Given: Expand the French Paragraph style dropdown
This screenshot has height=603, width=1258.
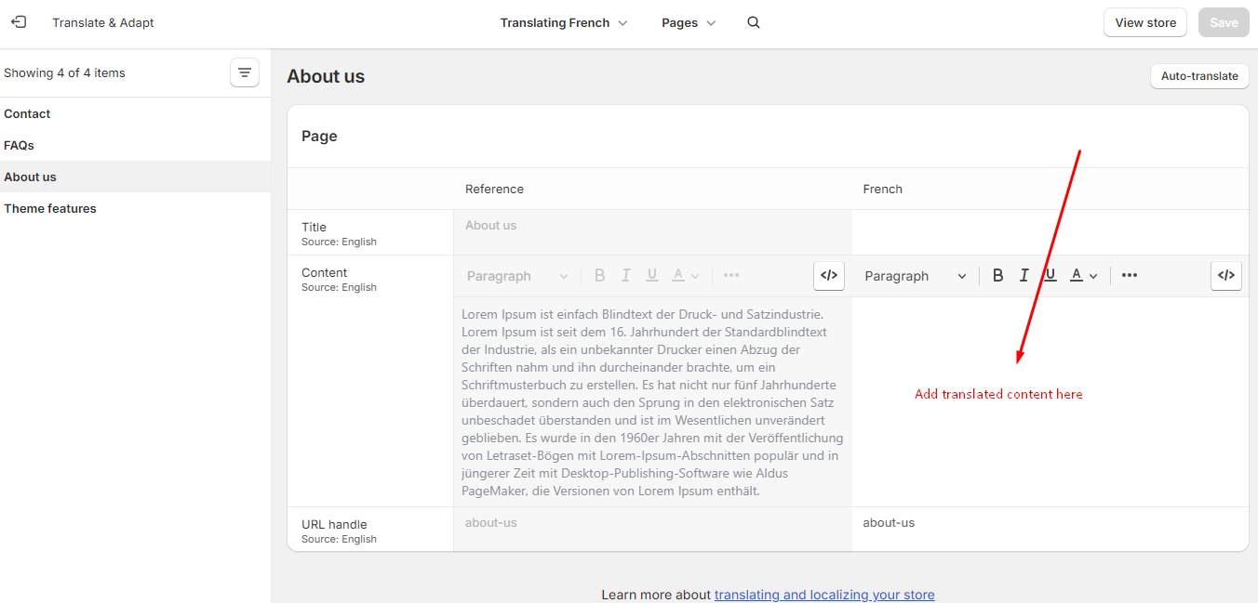Looking at the screenshot, I should click(915, 276).
